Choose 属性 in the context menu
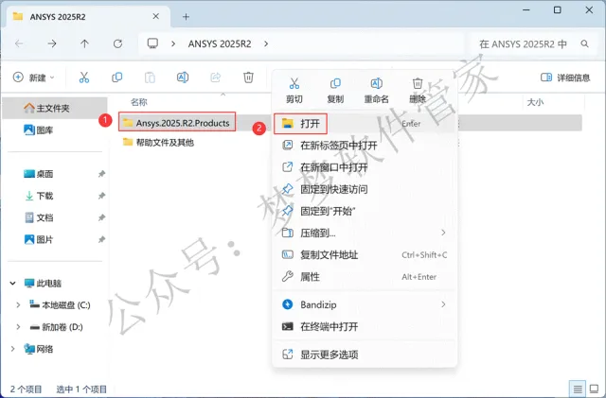606x398 pixels. (364, 277)
